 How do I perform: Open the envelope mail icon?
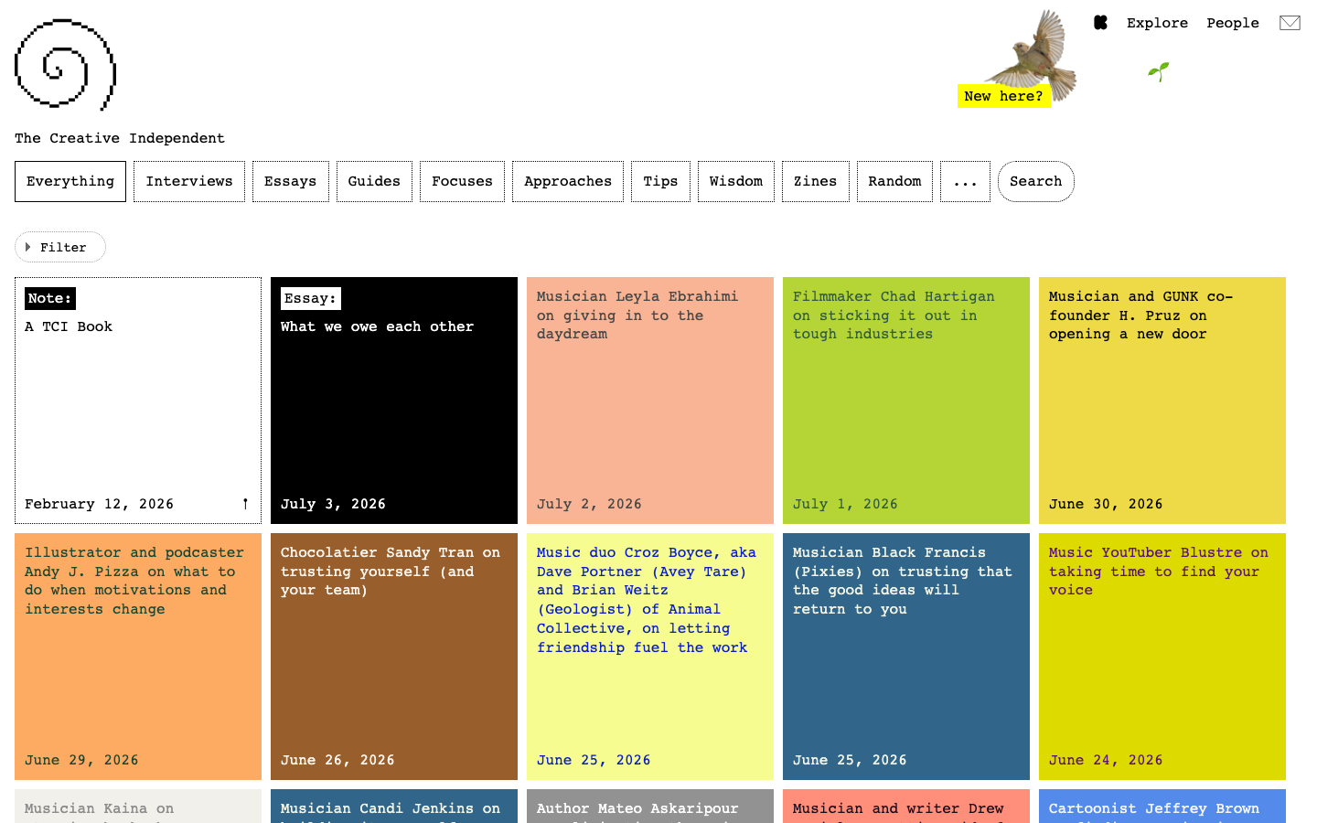click(x=1290, y=23)
